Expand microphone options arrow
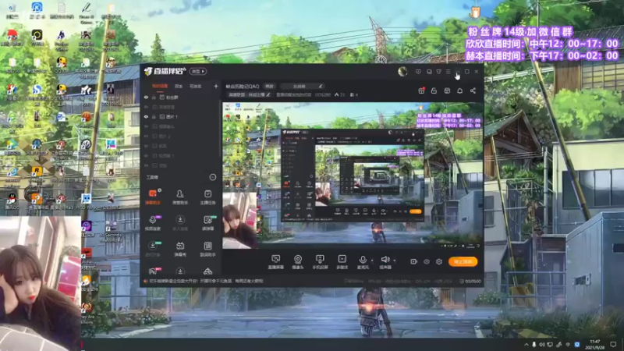 tap(372, 261)
